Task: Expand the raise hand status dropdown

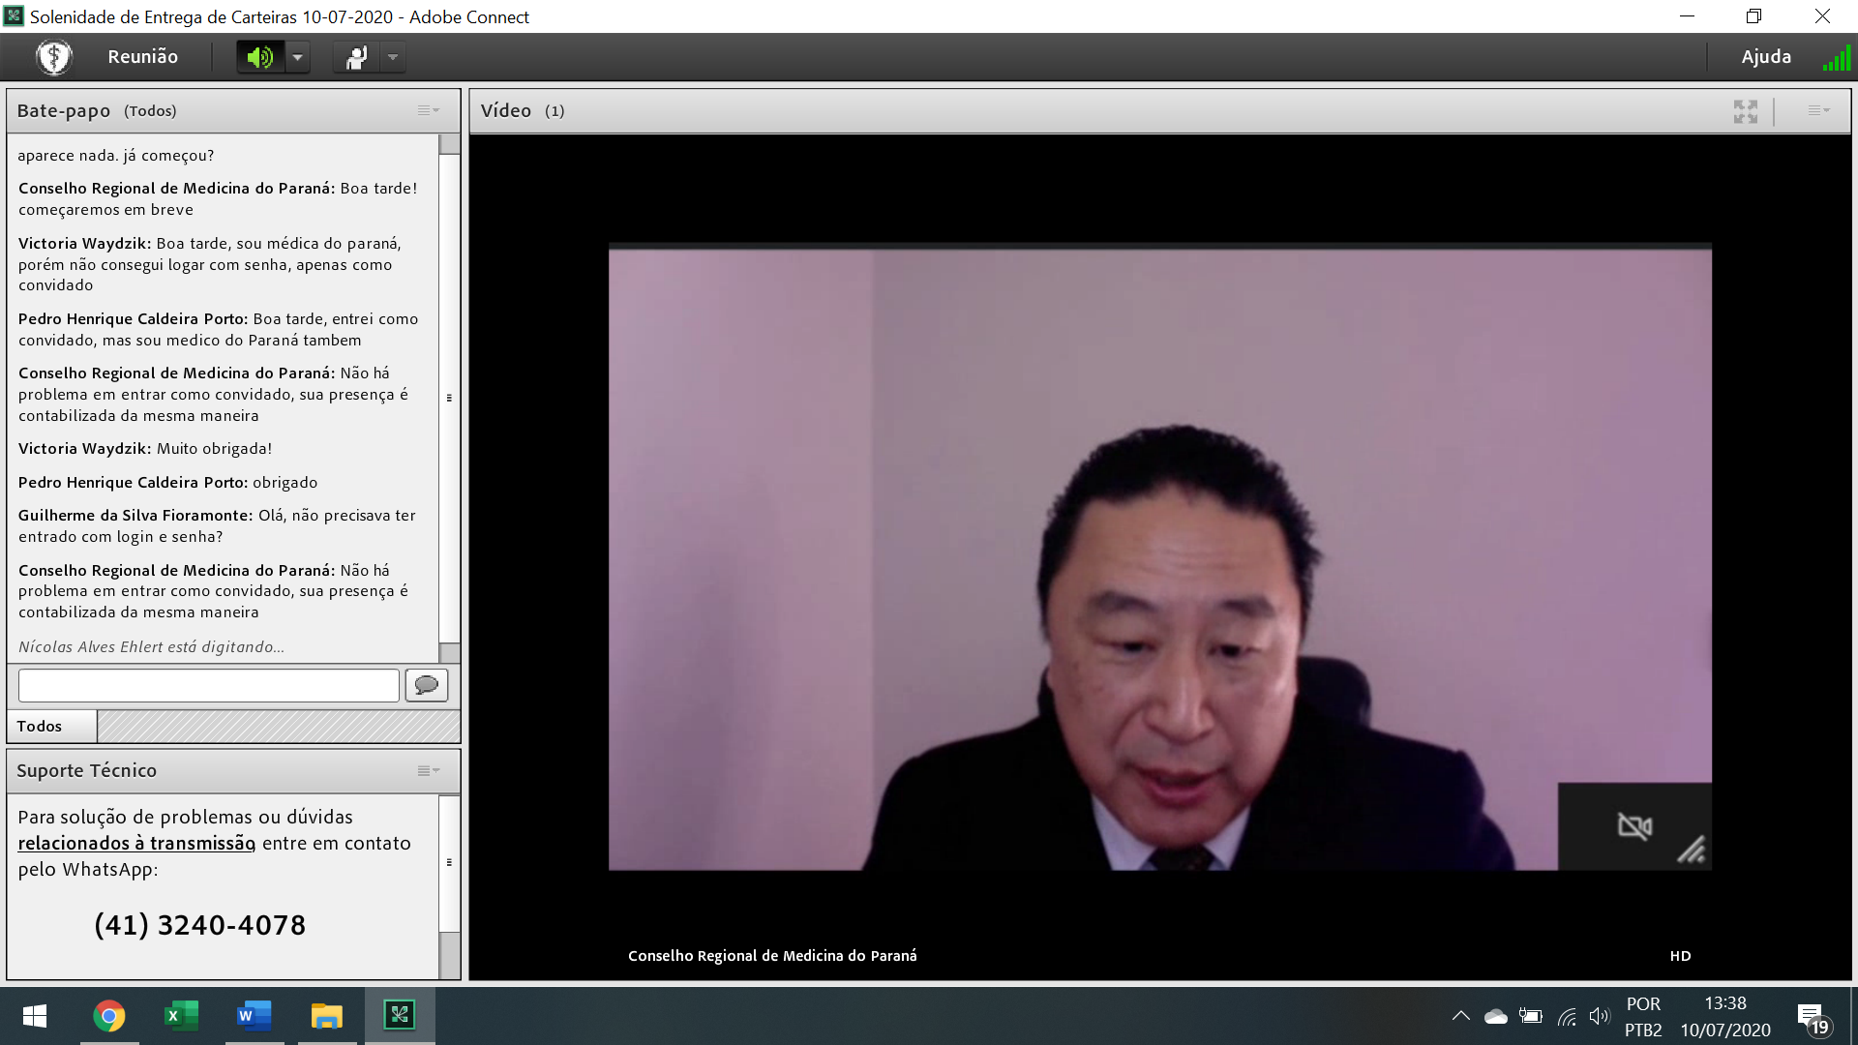Action: (x=393, y=57)
